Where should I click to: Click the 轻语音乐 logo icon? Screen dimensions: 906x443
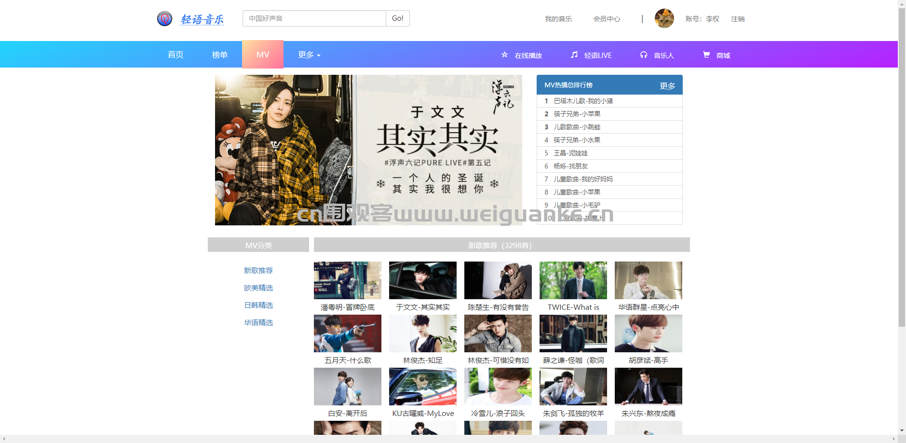pos(164,19)
